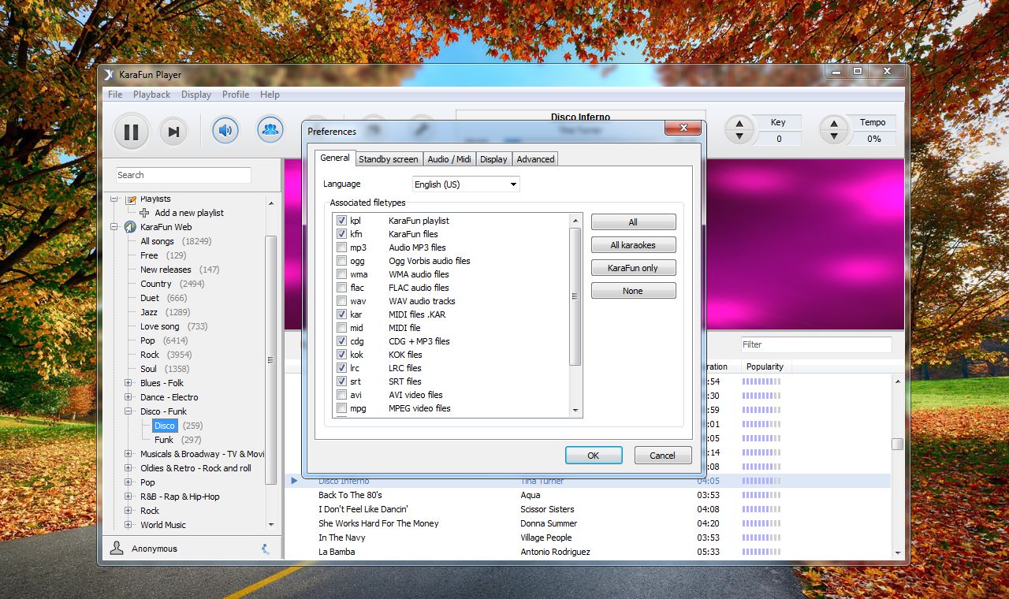Switch to the Standby screen tab

389,159
